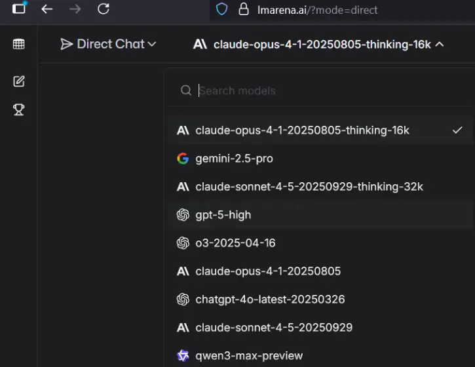
Task: Choose o3-2025-04-16 model
Action: (320, 243)
